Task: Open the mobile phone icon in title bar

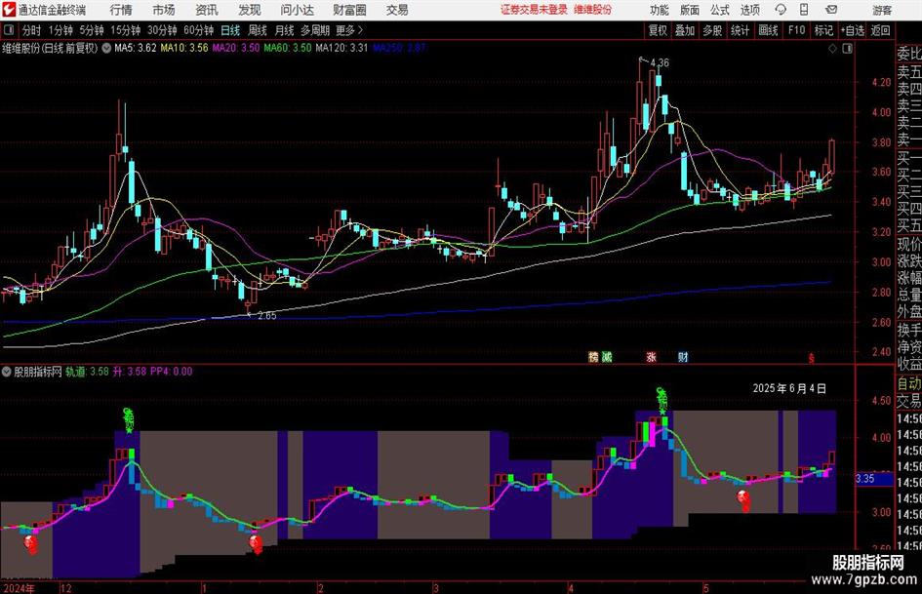Action: 804,10
